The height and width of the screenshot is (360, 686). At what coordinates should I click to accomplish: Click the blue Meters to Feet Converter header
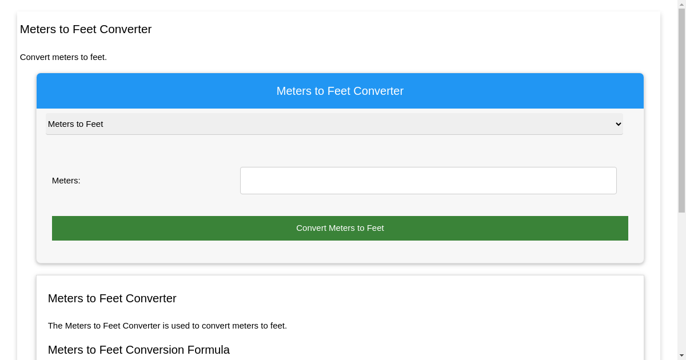pos(340,91)
